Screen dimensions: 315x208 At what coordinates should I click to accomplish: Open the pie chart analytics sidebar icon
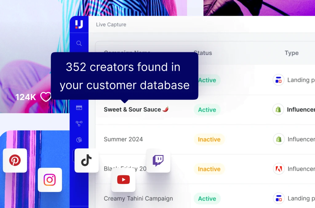(x=79, y=140)
